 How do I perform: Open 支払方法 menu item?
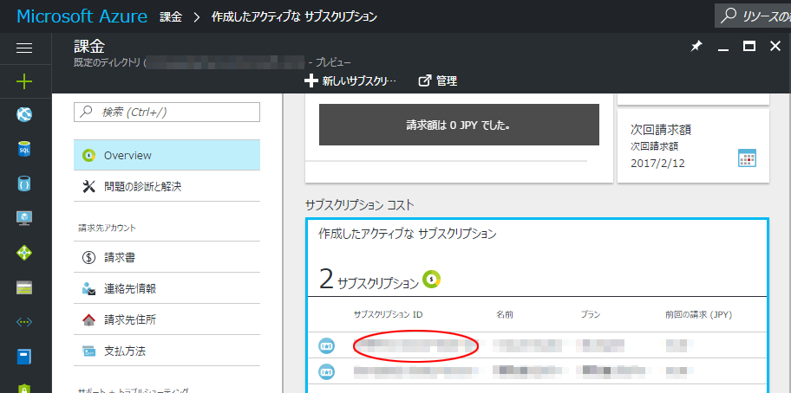[x=167, y=351]
